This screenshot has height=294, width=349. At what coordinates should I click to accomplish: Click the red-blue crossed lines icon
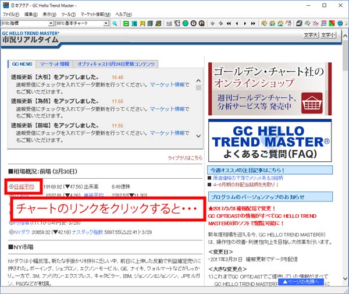[x=316, y=23]
